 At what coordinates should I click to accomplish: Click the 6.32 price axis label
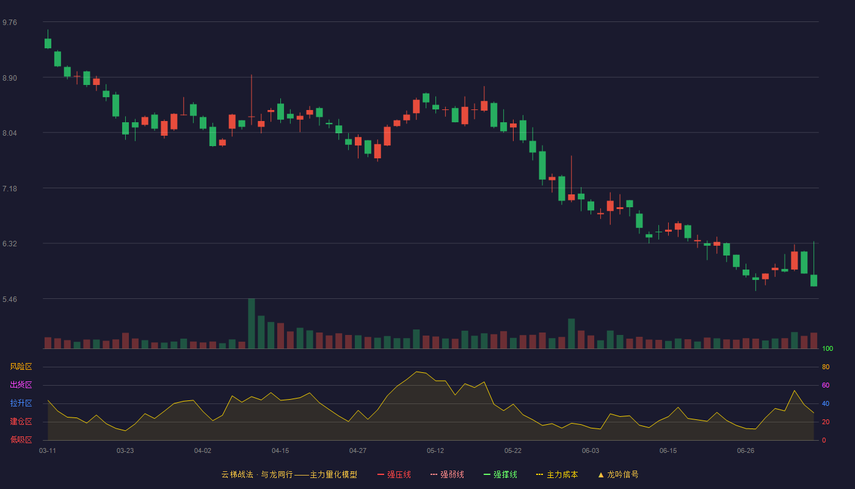pos(10,244)
